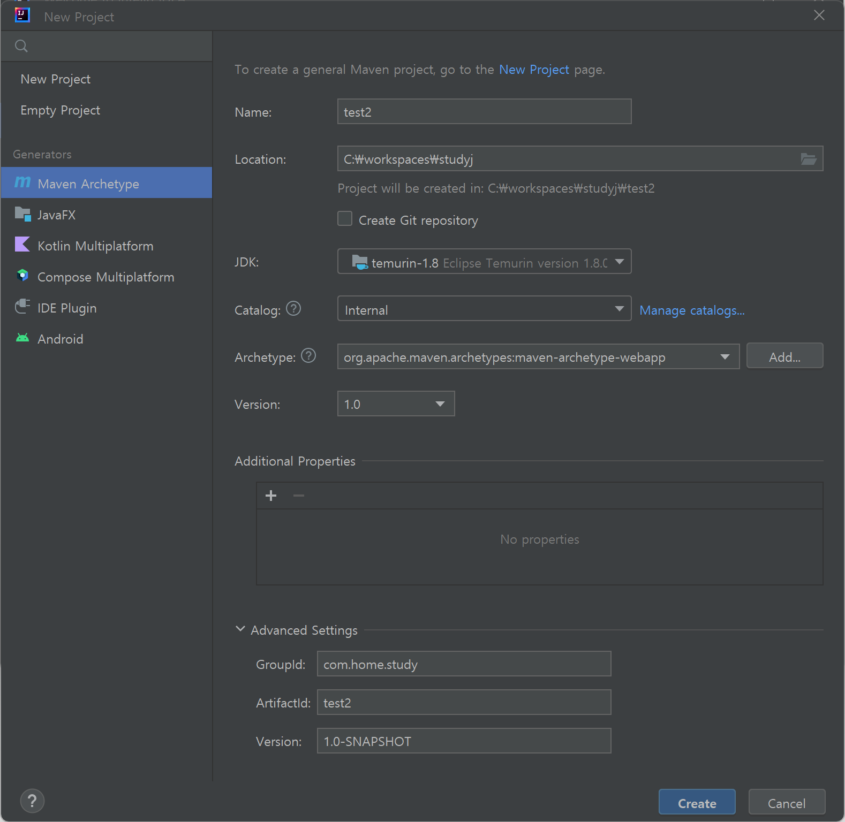Add a property with the plus icon
This screenshot has height=822, width=845.
(271, 496)
